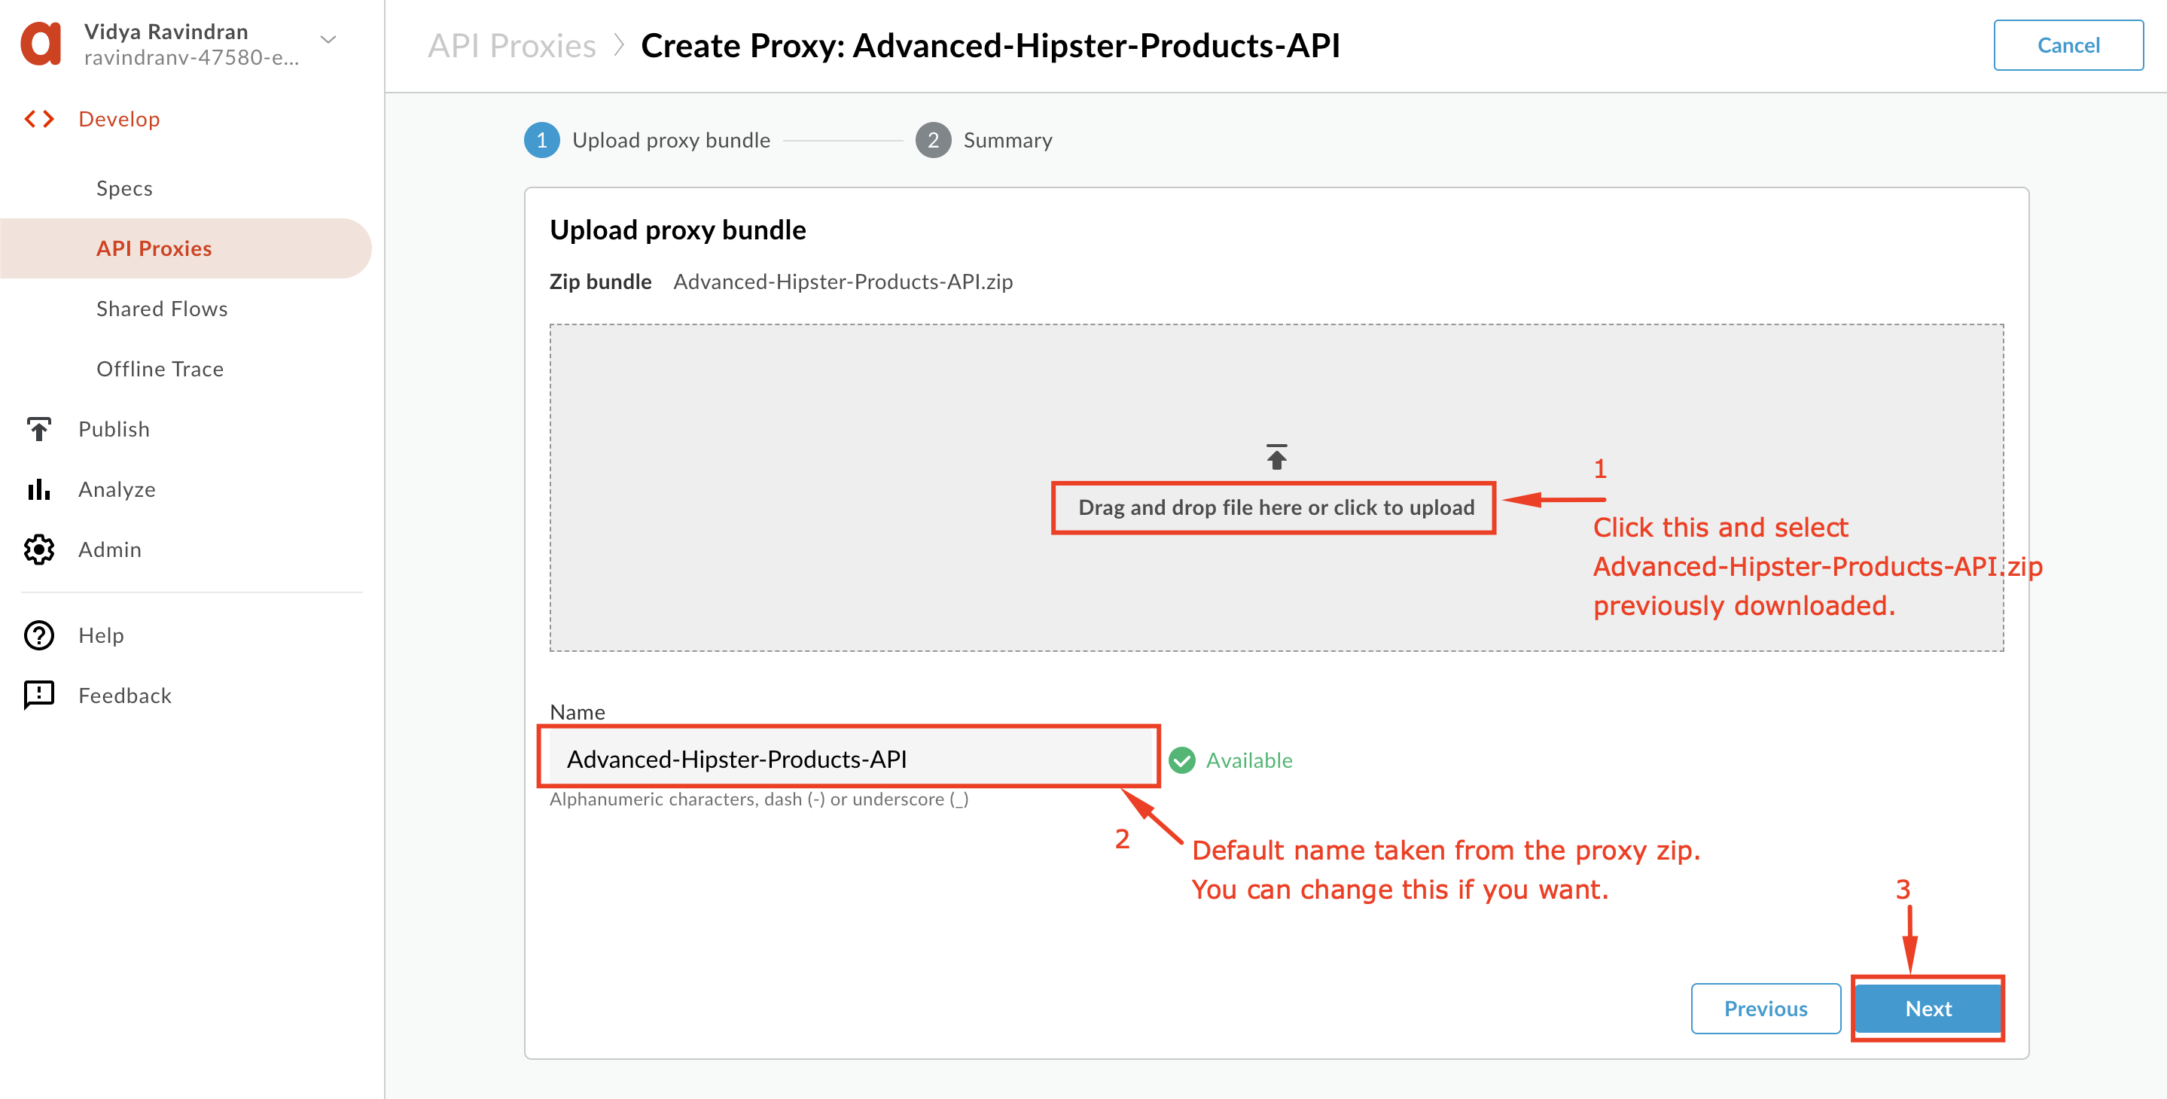Open Shared Flows in the sidebar

tap(163, 309)
